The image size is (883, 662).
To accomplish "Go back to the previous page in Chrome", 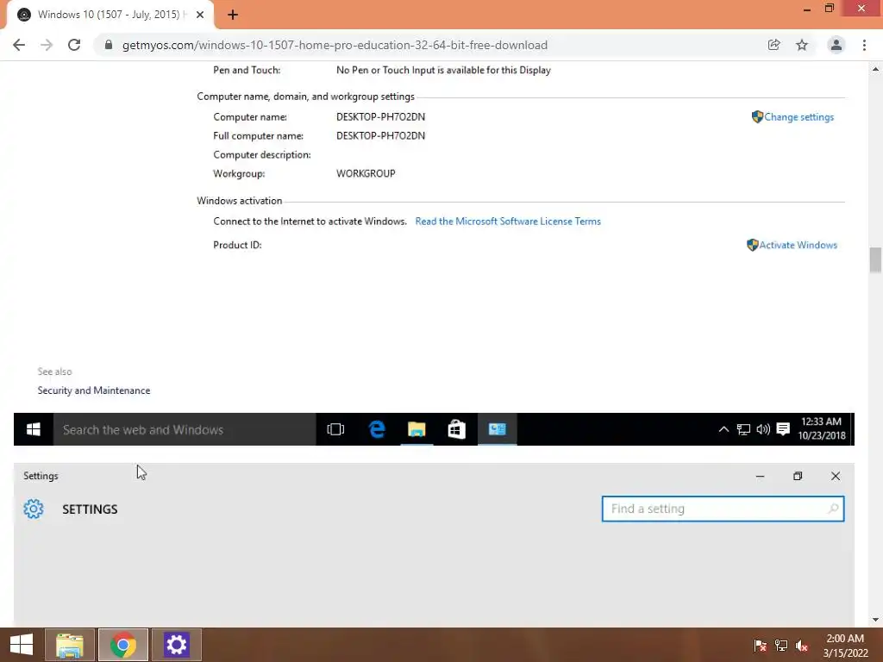I will pos(19,45).
